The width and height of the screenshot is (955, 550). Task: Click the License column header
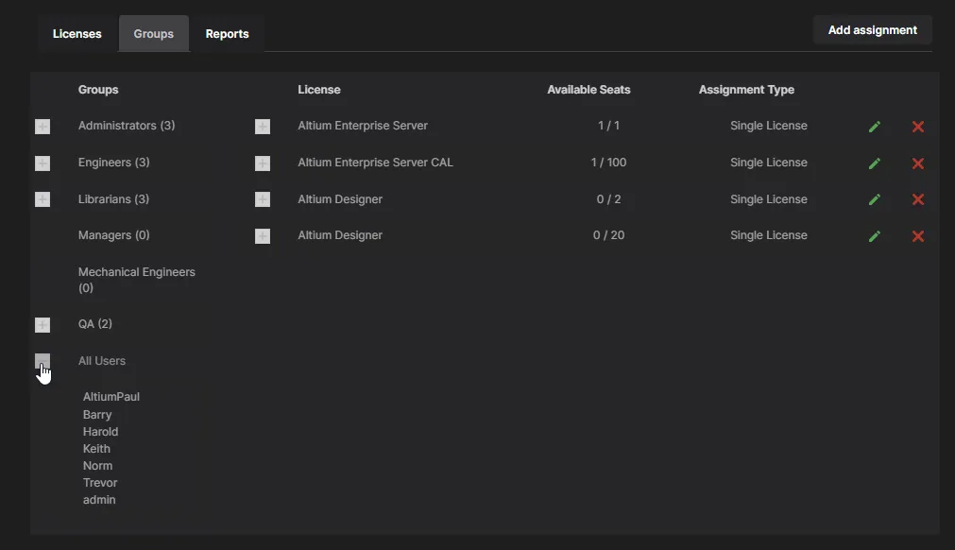319,90
